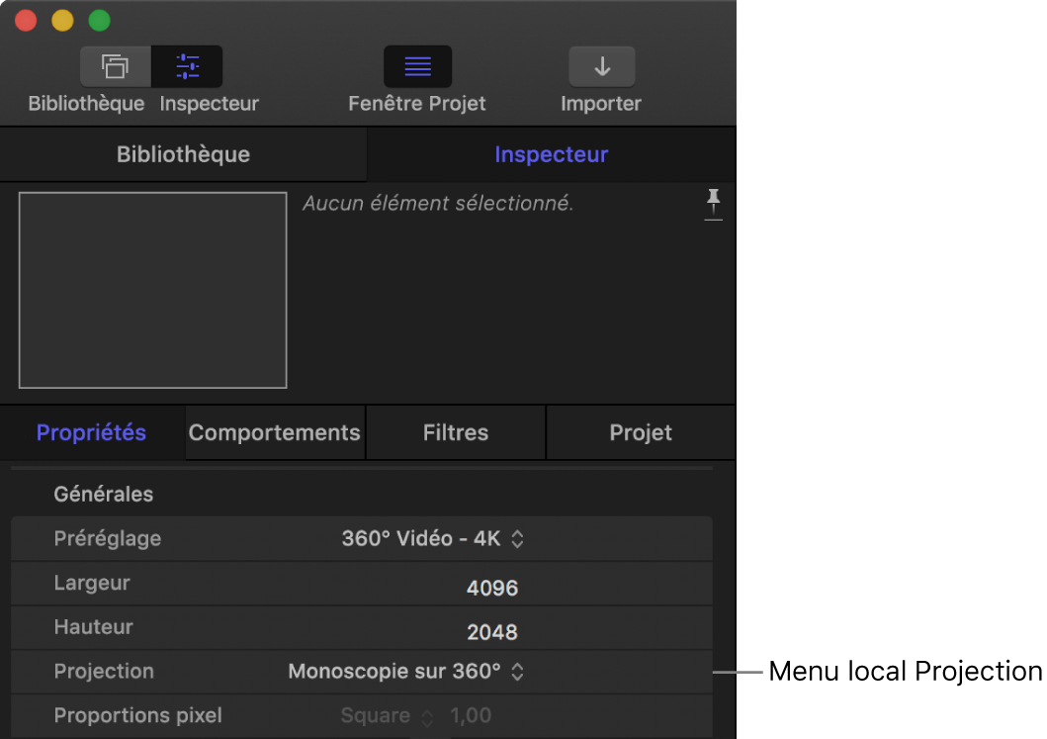Open the Projection Monoscopie sur 360° menu
Image resolution: width=1047 pixels, height=739 pixels.
(405, 671)
